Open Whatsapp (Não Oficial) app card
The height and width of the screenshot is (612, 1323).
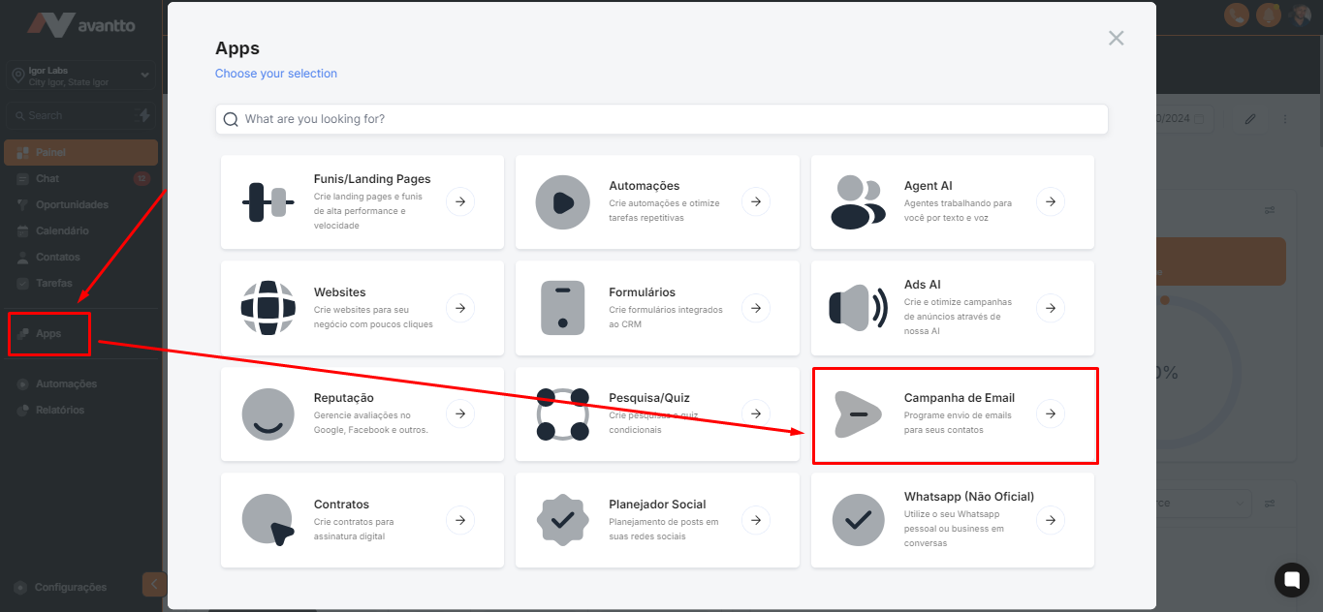pos(952,520)
